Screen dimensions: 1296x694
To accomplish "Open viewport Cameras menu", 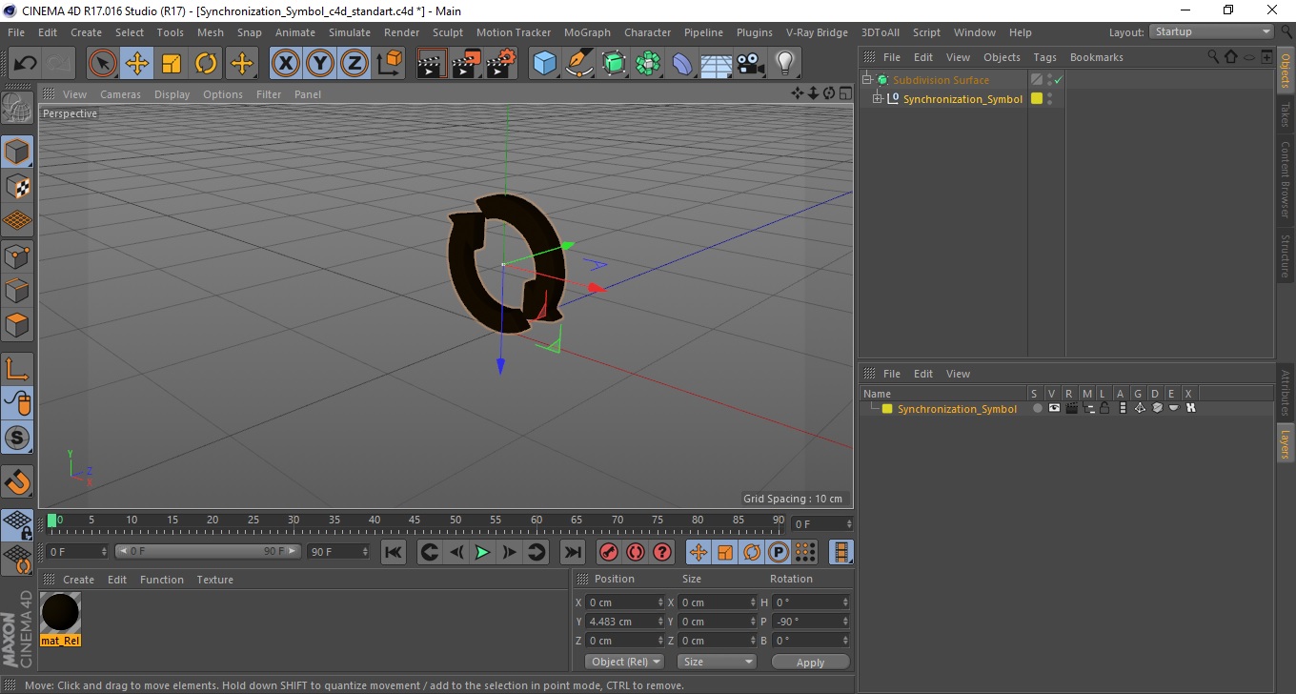I will pos(120,94).
